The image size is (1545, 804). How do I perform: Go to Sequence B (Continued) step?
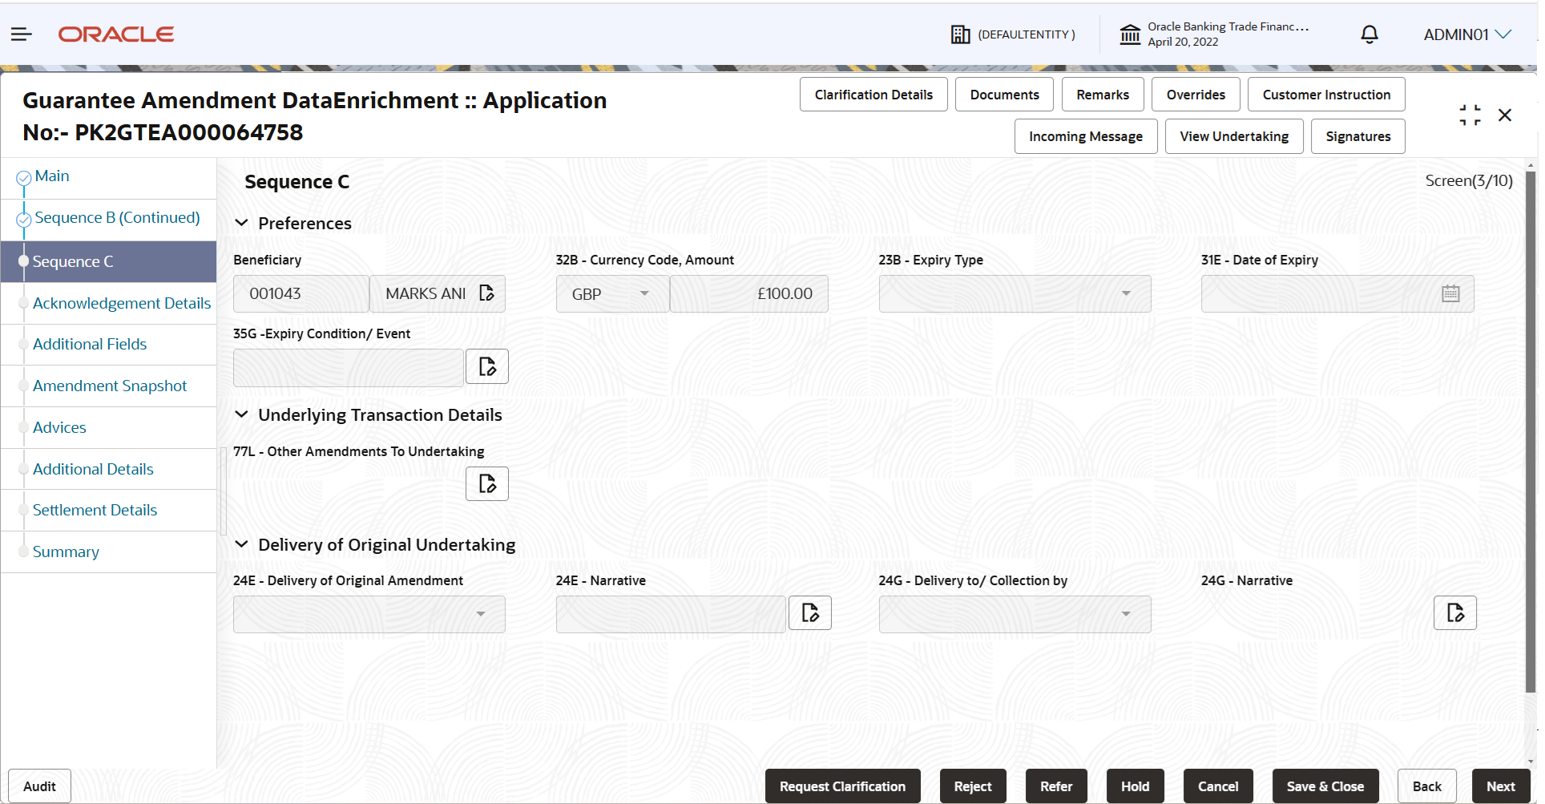[117, 218]
